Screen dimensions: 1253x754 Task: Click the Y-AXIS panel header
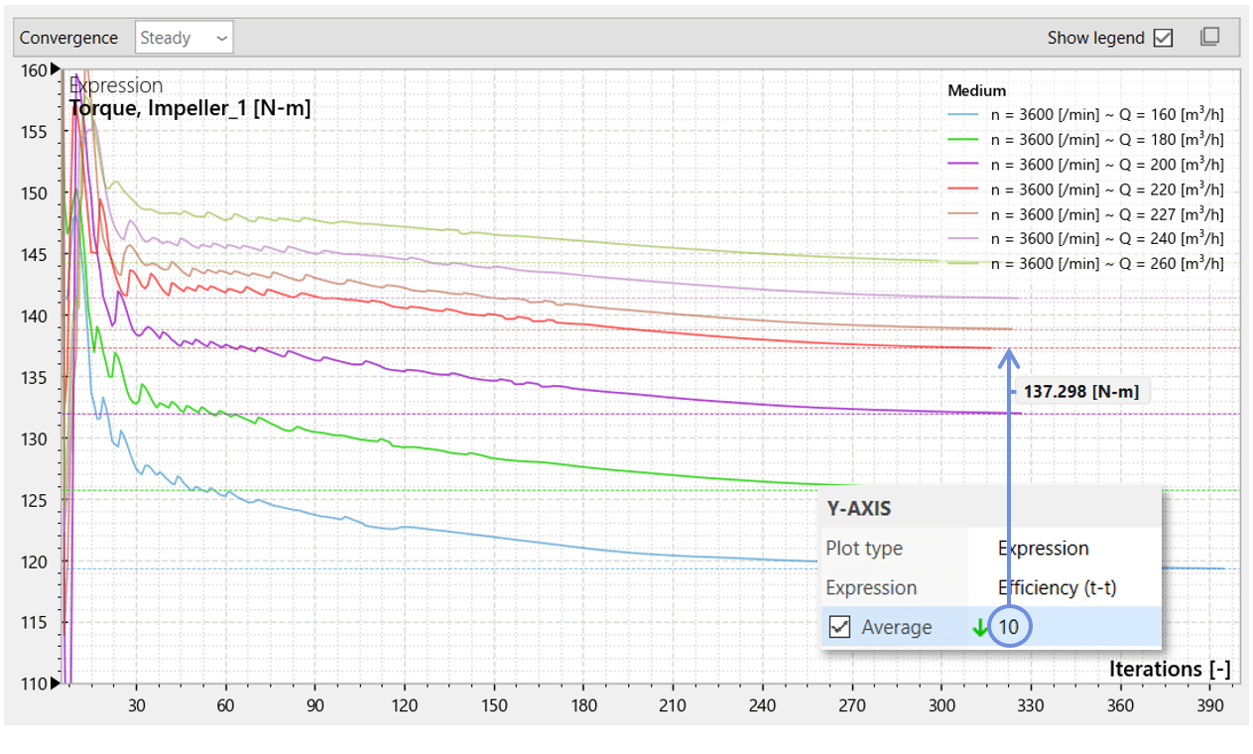[x=859, y=509]
